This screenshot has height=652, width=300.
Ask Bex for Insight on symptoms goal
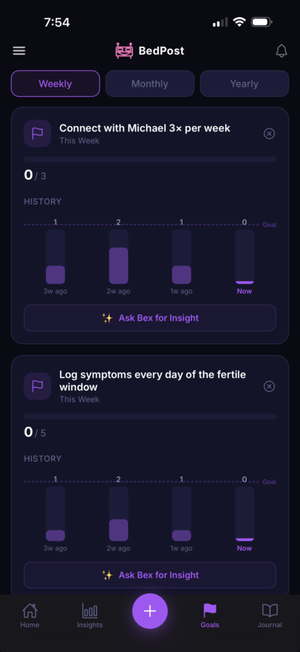(150, 575)
